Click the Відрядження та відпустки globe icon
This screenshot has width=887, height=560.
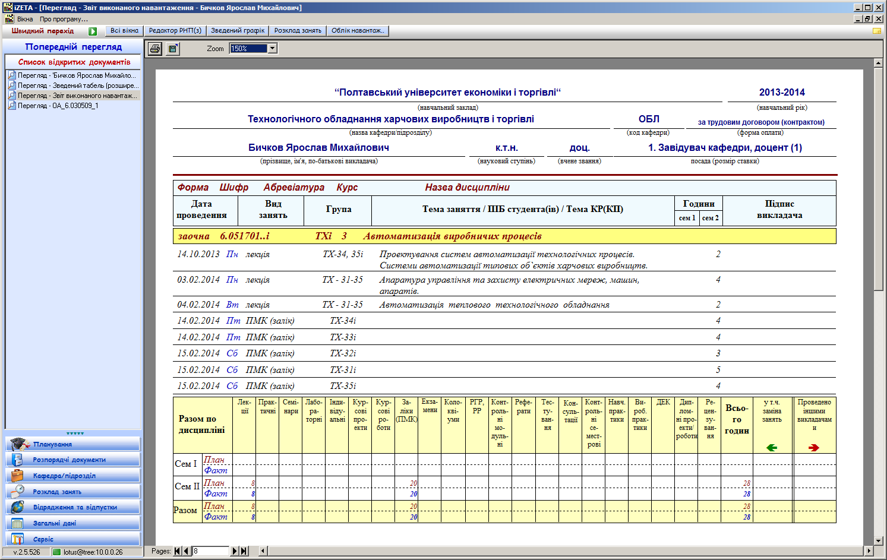pos(17,507)
